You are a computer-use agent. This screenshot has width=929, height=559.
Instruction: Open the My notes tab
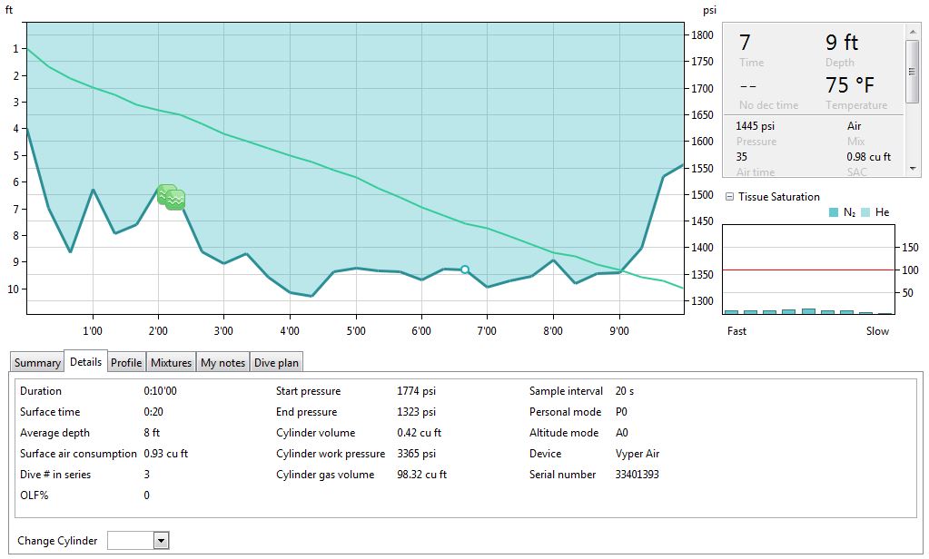222,363
